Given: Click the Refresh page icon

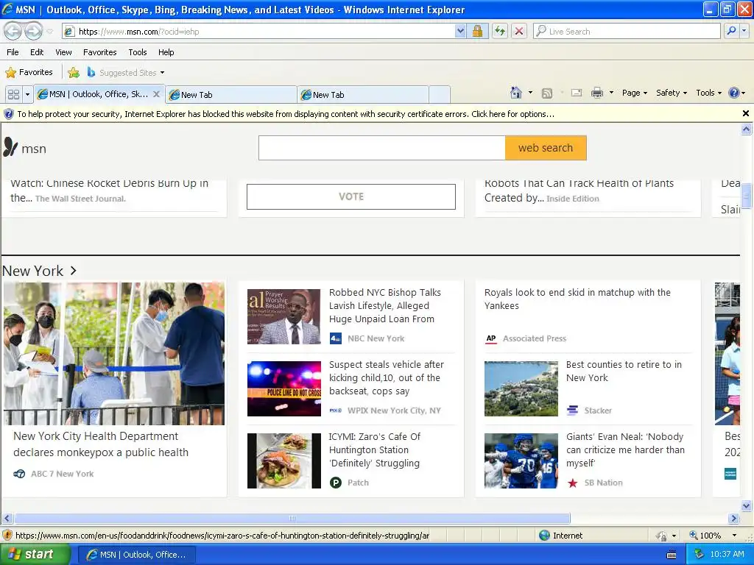Looking at the screenshot, I should [500, 31].
